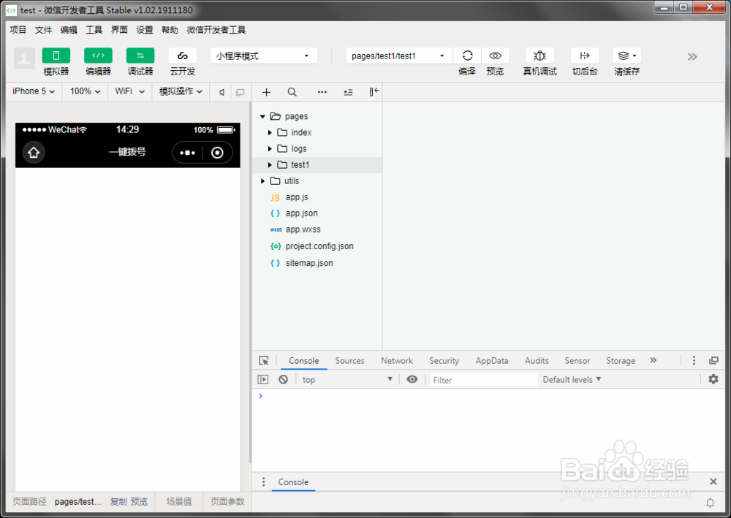The image size is (731, 518).
Task: Open file tree more options ellipsis
Action: (x=322, y=92)
